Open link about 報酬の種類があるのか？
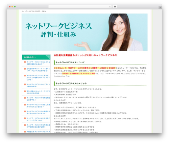The width and height of the screenshot is (169, 143). (x=38, y=63)
